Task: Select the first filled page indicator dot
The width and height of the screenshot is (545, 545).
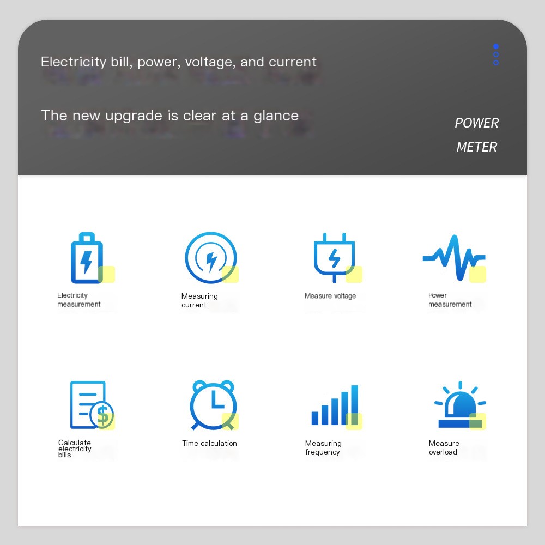Action: click(495, 46)
